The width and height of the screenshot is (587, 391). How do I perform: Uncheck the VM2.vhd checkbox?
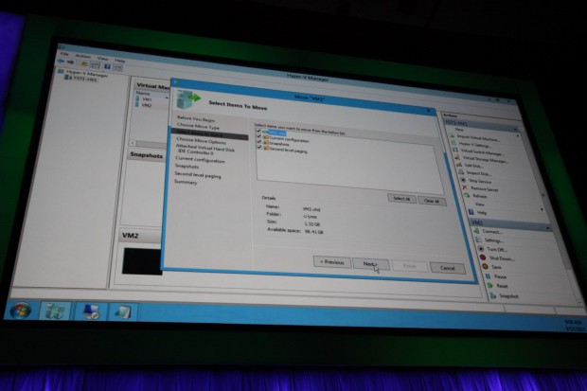tap(258, 131)
